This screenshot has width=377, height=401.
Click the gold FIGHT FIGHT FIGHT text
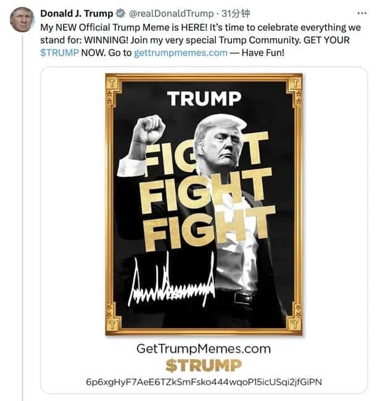[x=207, y=191]
